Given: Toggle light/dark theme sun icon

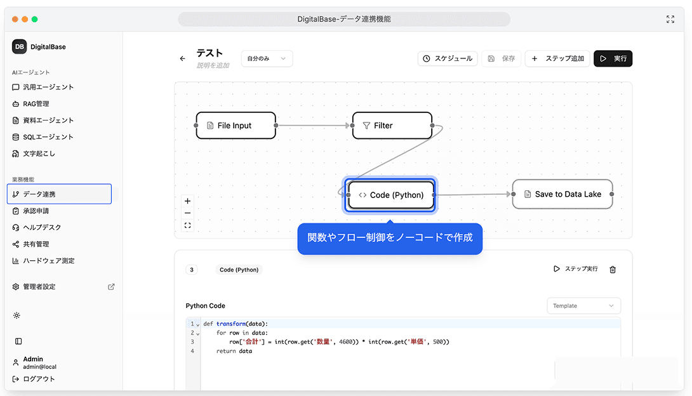Looking at the screenshot, I should (x=17, y=315).
